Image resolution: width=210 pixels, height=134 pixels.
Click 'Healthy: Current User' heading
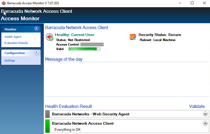[x=75, y=35]
